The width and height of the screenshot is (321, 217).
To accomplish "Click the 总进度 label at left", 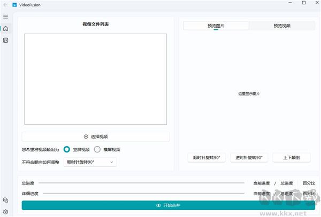I will [x=28, y=183].
